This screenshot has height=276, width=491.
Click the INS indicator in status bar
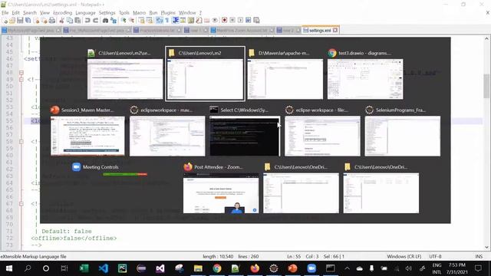coord(479,257)
